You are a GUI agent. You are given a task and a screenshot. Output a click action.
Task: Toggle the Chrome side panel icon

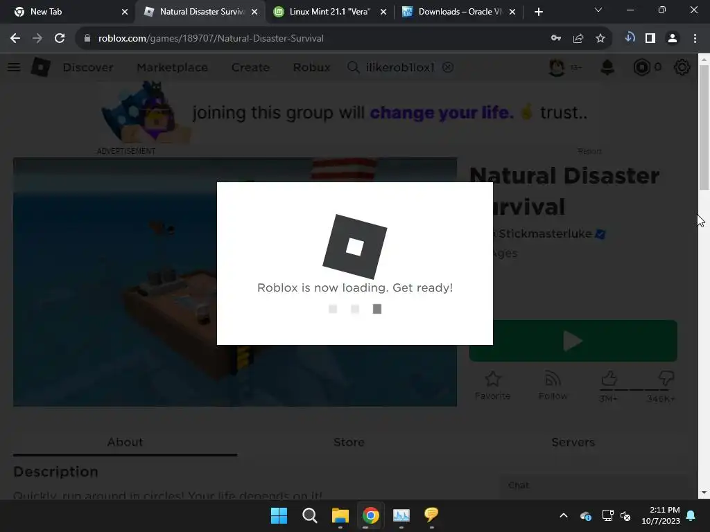click(x=650, y=39)
